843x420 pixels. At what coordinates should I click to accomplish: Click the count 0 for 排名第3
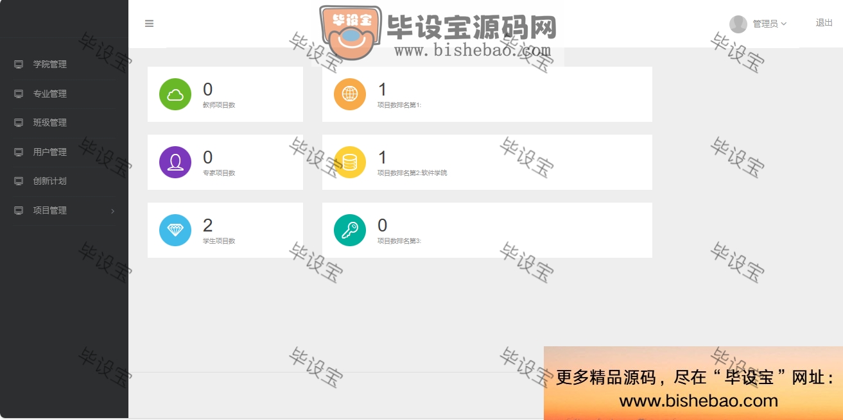[383, 225]
